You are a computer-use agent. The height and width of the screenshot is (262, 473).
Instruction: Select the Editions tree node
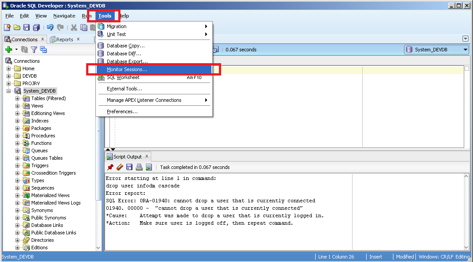coord(40,248)
